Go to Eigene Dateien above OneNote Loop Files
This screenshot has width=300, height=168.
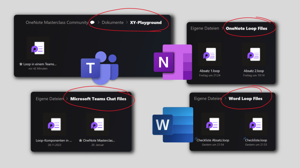pos(205,28)
